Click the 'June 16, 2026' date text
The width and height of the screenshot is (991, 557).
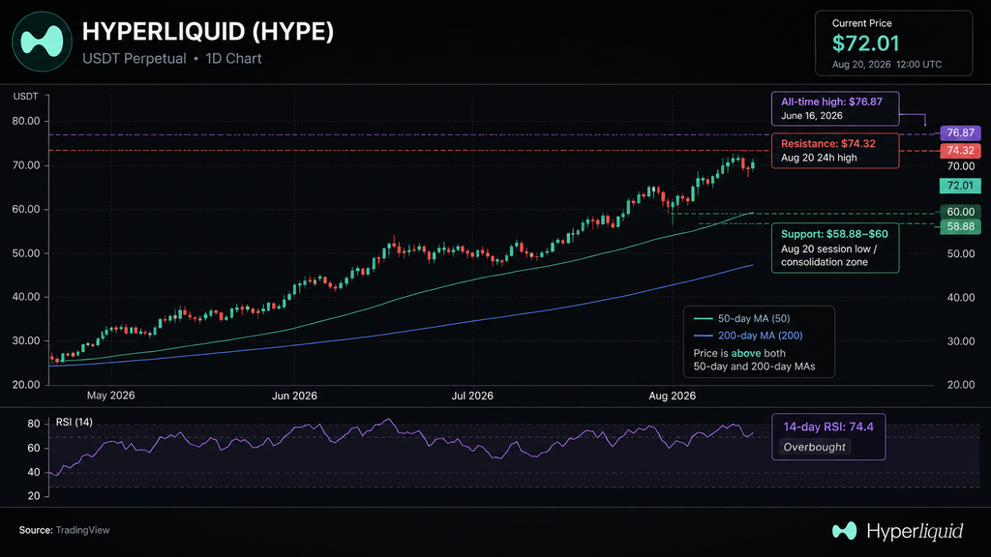(812, 116)
